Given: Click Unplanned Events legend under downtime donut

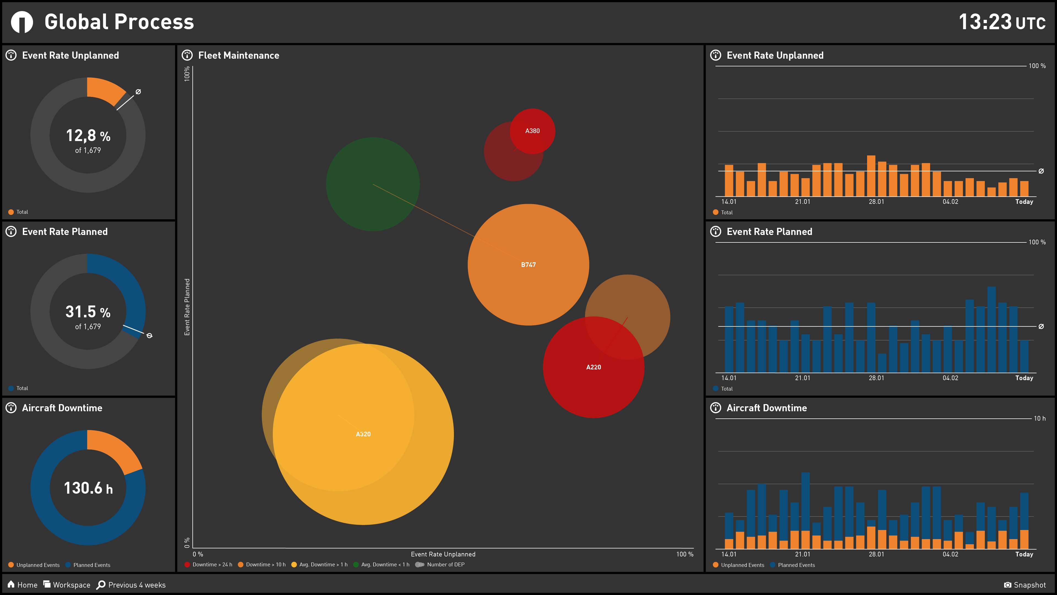Looking at the screenshot, I should (34, 565).
